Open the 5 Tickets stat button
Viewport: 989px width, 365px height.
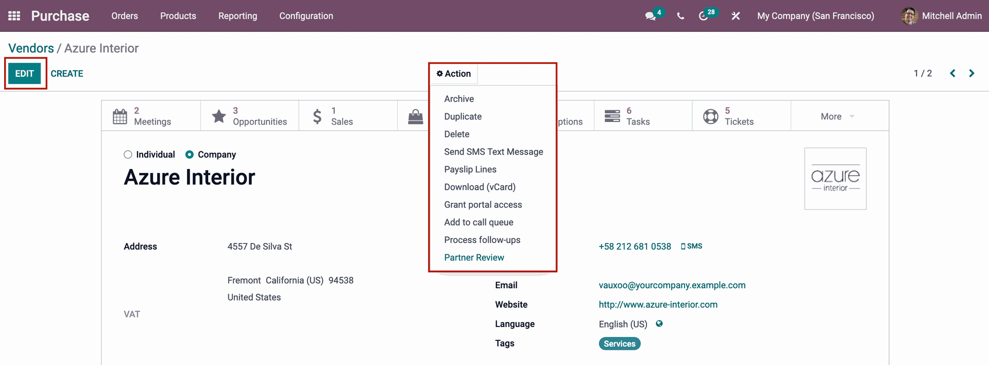point(742,116)
